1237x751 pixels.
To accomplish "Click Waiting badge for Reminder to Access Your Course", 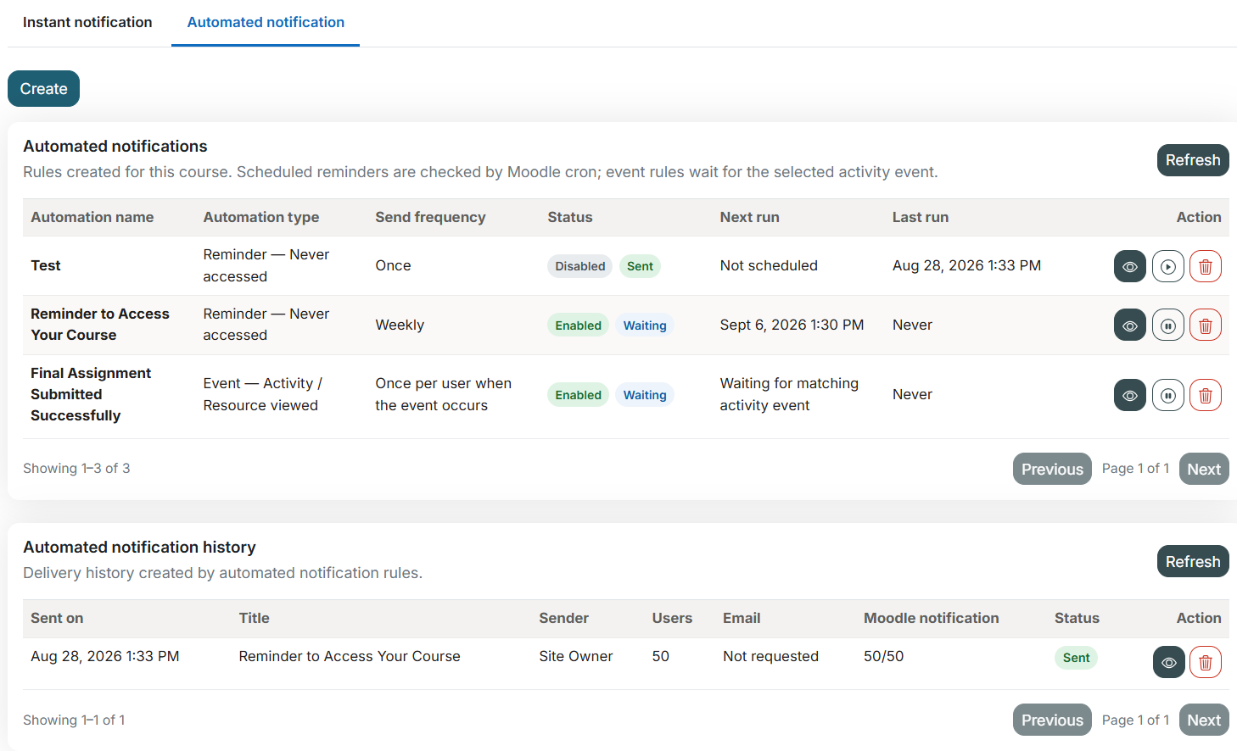I will click(x=645, y=325).
